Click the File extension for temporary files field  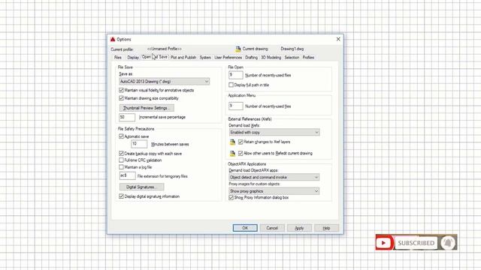pyautogui.click(x=127, y=175)
